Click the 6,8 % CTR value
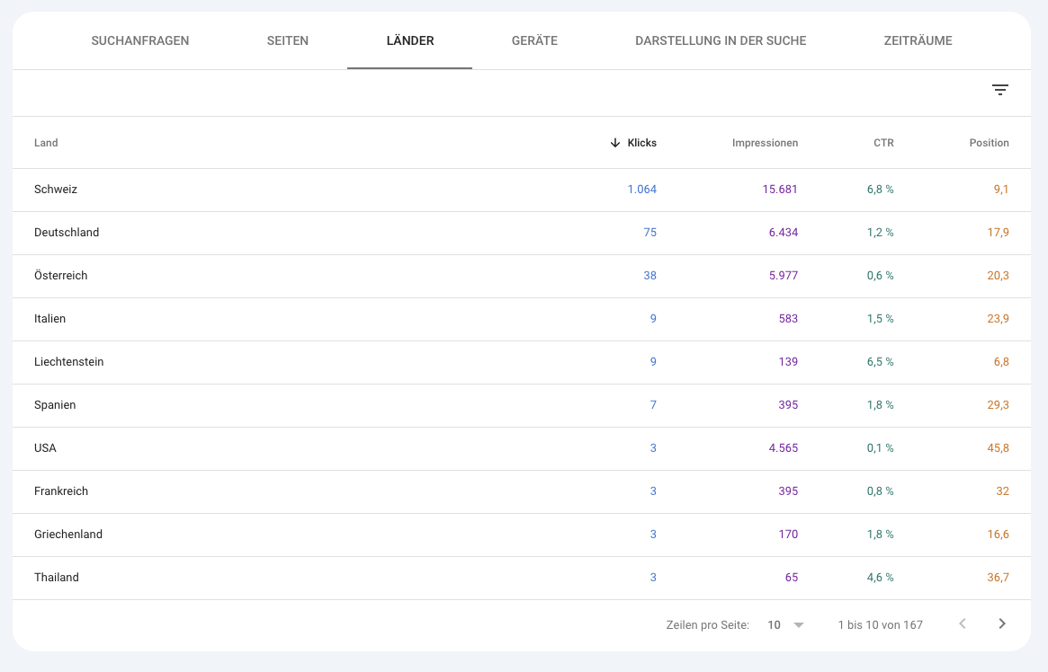Screen dimensions: 1048x672 click(881, 190)
